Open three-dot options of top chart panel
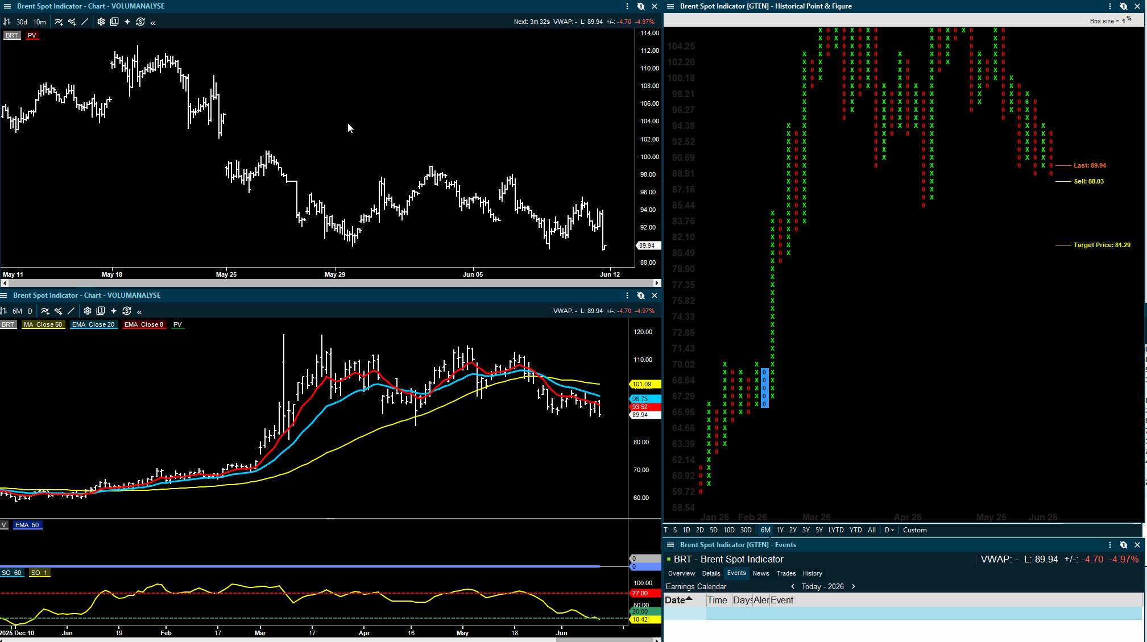 click(x=627, y=6)
